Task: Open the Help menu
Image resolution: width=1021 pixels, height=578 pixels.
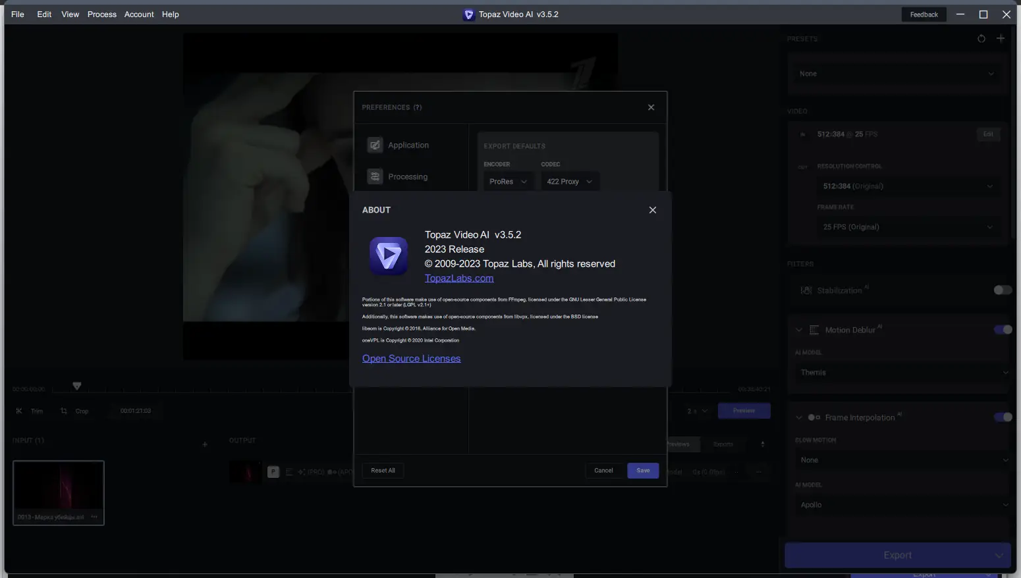Action: point(171,14)
